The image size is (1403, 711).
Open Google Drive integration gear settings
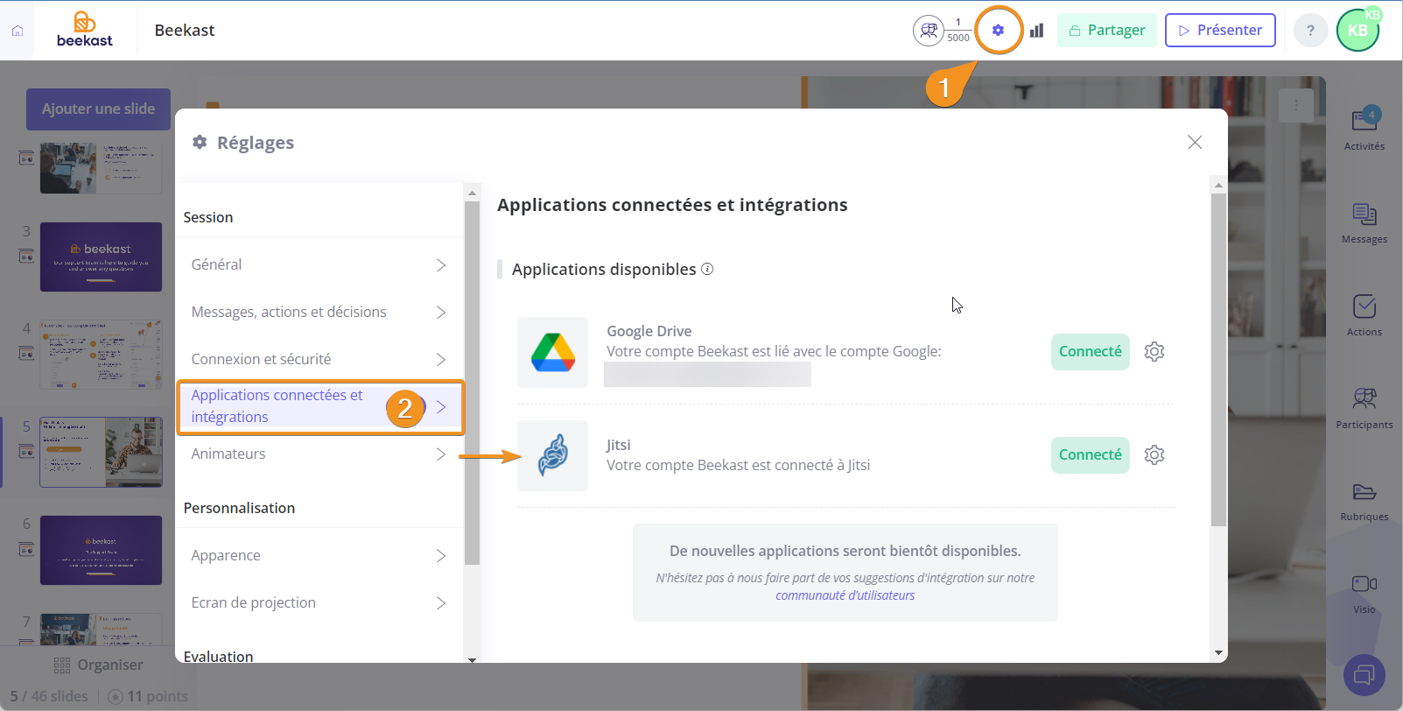[1154, 352]
